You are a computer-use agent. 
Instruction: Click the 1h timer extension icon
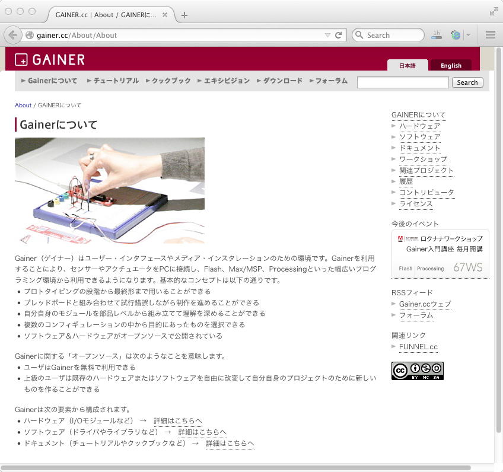click(x=437, y=34)
